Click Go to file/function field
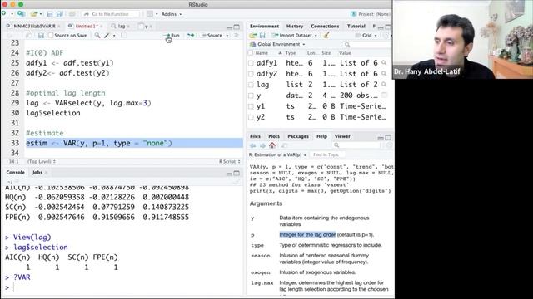The width and height of the screenshot is (533, 299). [111, 14]
